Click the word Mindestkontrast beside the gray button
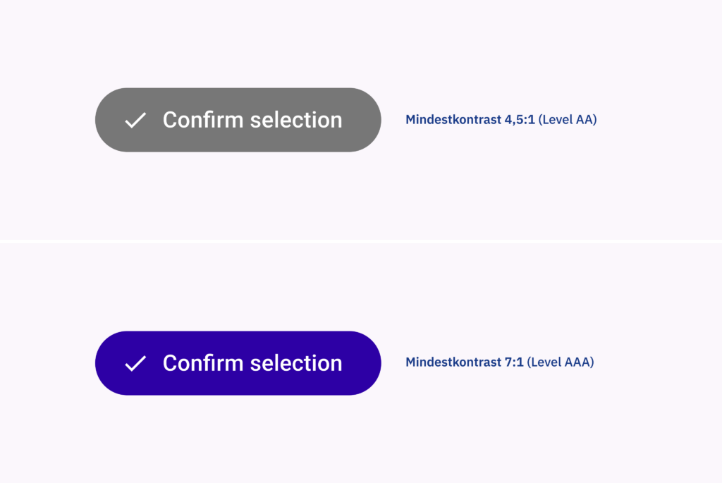 pyautogui.click(x=453, y=120)
